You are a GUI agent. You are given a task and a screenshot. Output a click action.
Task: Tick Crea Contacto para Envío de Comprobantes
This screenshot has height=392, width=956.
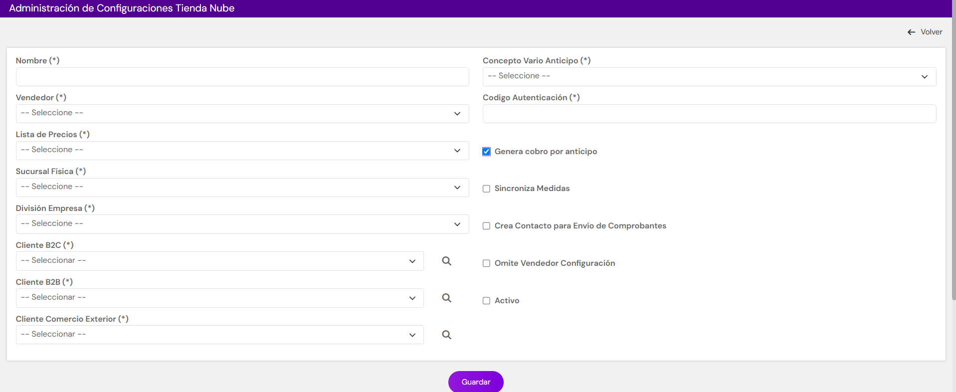[x=486, y=226]
